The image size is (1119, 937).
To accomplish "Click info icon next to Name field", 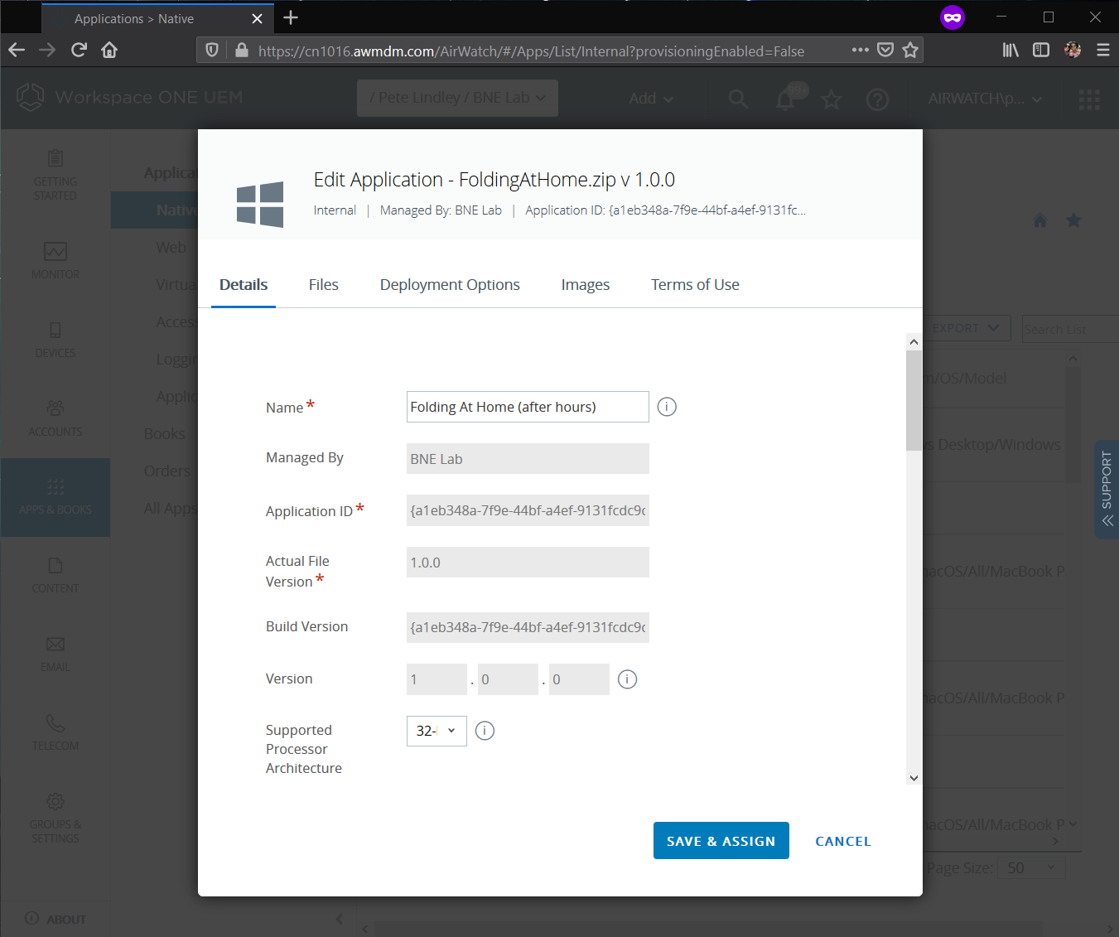I will tap(667, 407).
